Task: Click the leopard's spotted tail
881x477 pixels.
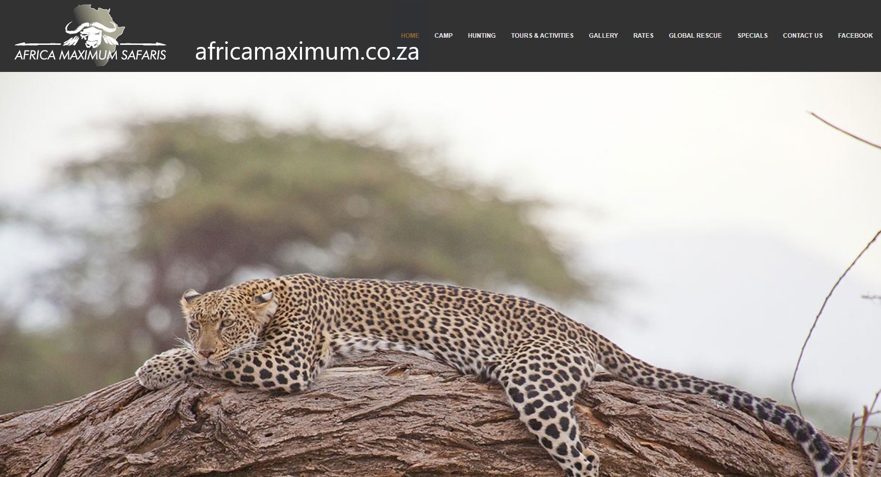Action: [740, 403]
